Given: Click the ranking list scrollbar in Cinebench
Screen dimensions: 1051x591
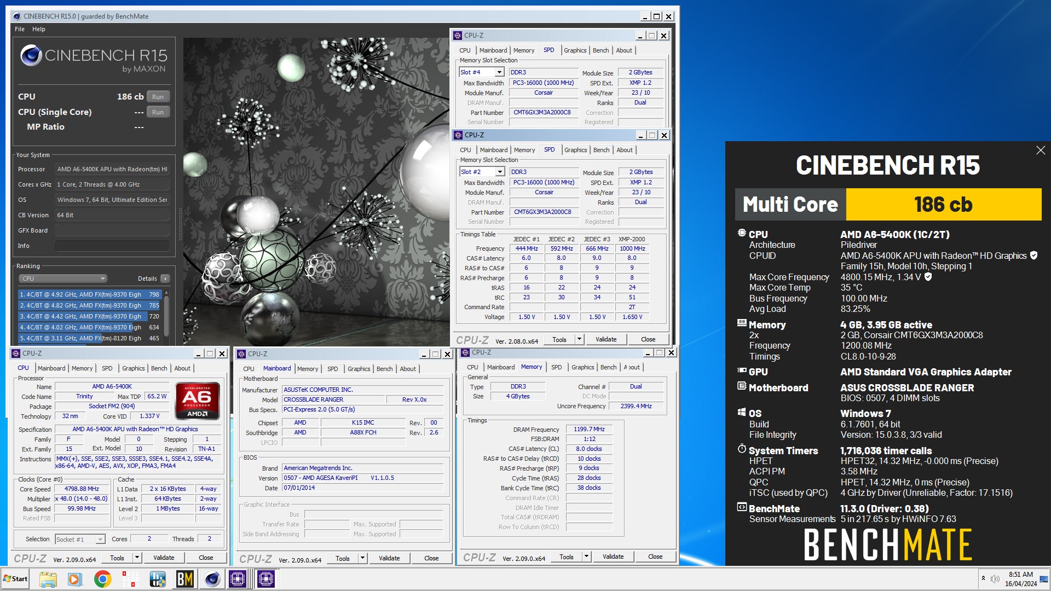Looking at the screenshot, I should [166, 316].
